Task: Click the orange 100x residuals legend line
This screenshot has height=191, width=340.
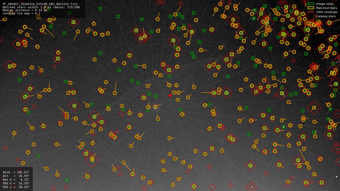Action: [x=311, y=12]
